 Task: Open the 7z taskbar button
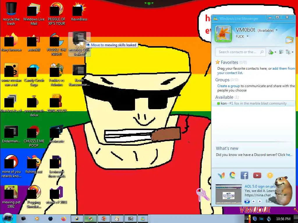pos(131,219)
